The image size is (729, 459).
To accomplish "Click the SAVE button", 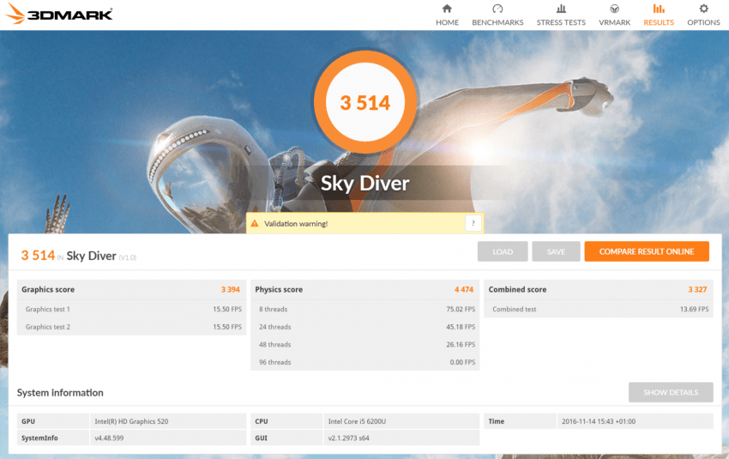I will point(556,251).
